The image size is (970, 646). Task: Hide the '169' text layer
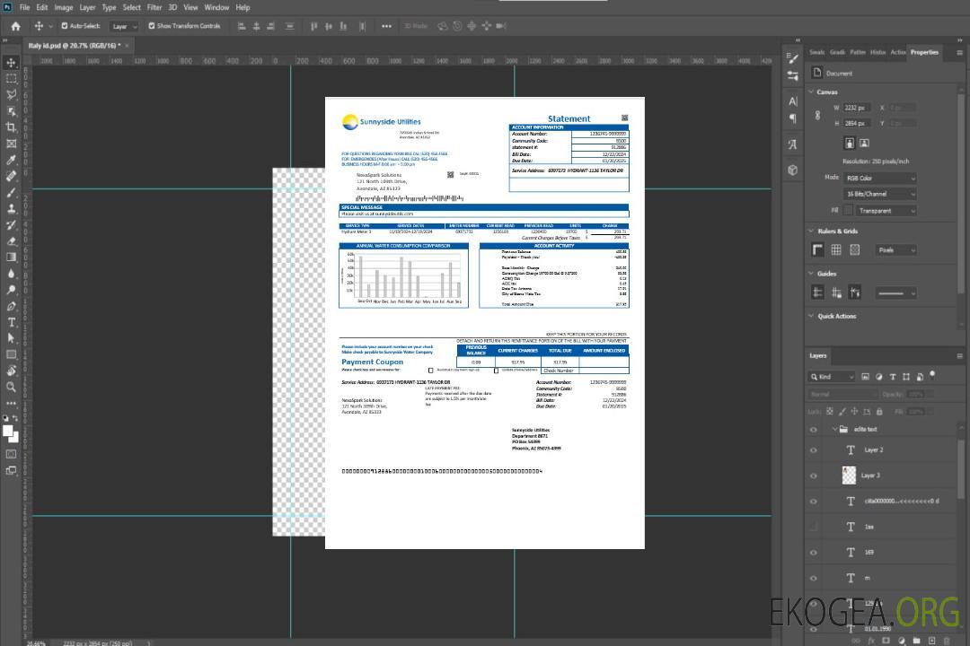pyautogui.click(x=814, y=554)
